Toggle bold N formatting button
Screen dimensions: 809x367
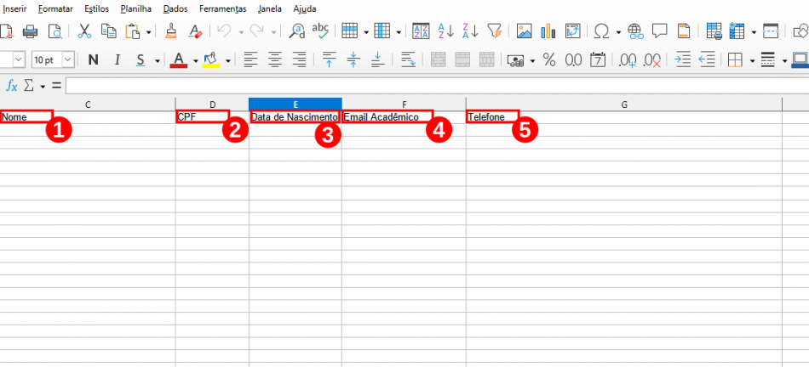[x=93, y=59]
